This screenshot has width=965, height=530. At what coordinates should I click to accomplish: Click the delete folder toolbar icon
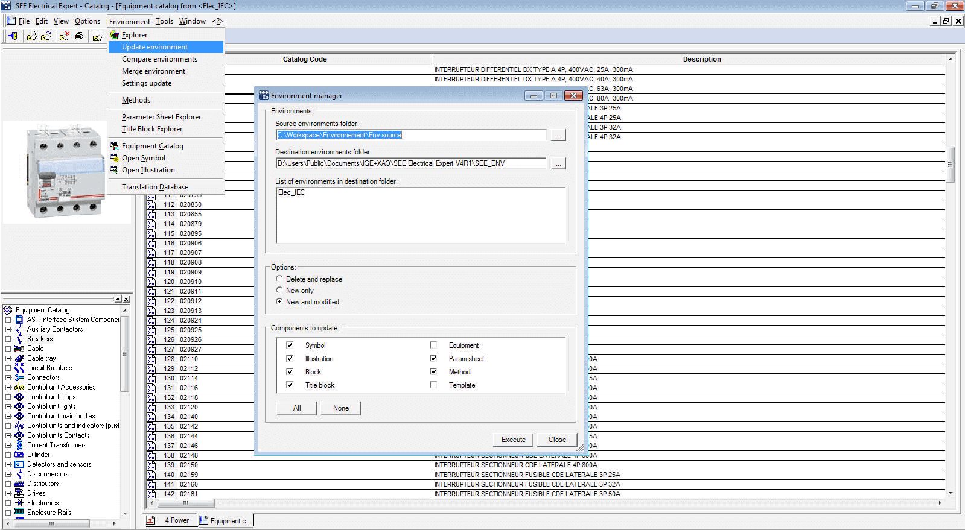pyautogui.click(x=64, y=36)
